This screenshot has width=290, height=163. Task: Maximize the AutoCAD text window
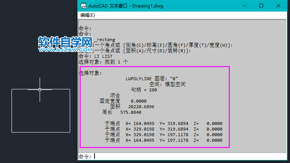(x=261, y=6)
